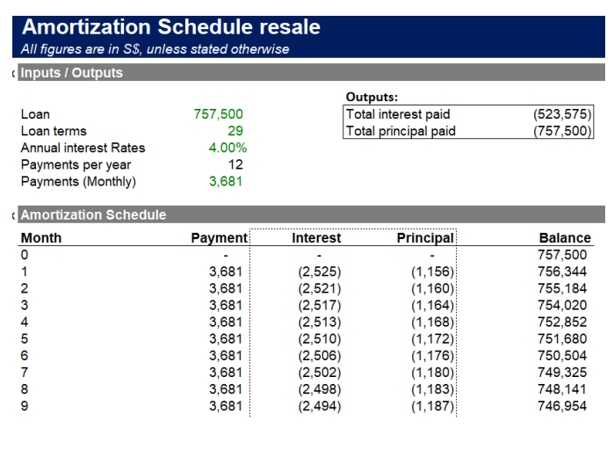Select Payments per year value 12
The height and width of the screenshot is (464, 614).
tap(235, 164)
